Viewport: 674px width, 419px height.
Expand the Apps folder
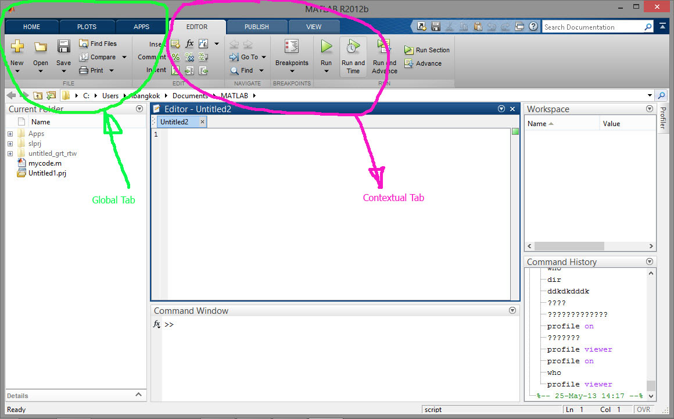10,134
